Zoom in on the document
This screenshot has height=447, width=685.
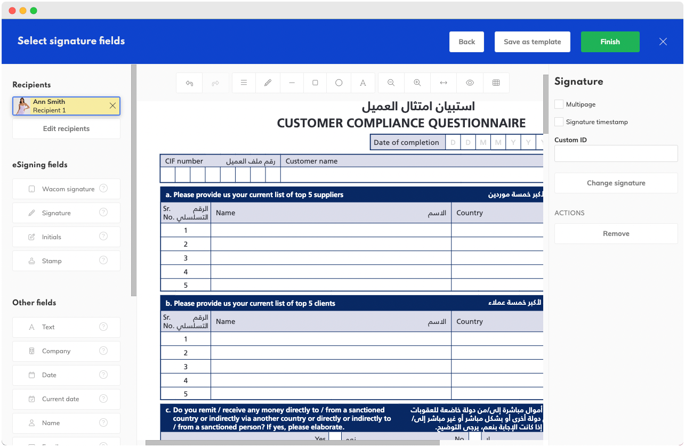[x=417, y=83]
